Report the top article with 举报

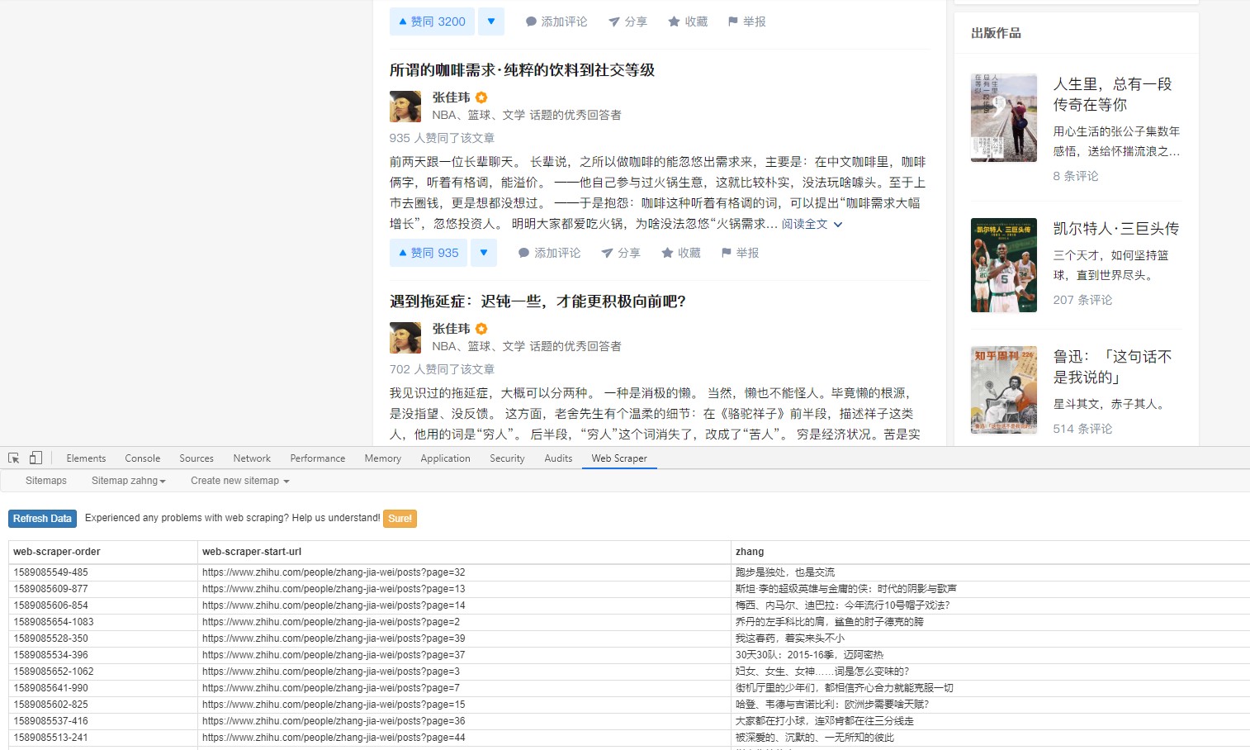(747, 21)
